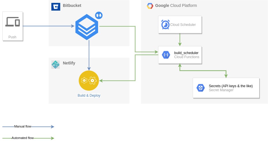Image resolution: width=268 pixels, height=141 pixels.
Task: Click the Cloud Scheduler label text
Action: (x=183, y=25)
